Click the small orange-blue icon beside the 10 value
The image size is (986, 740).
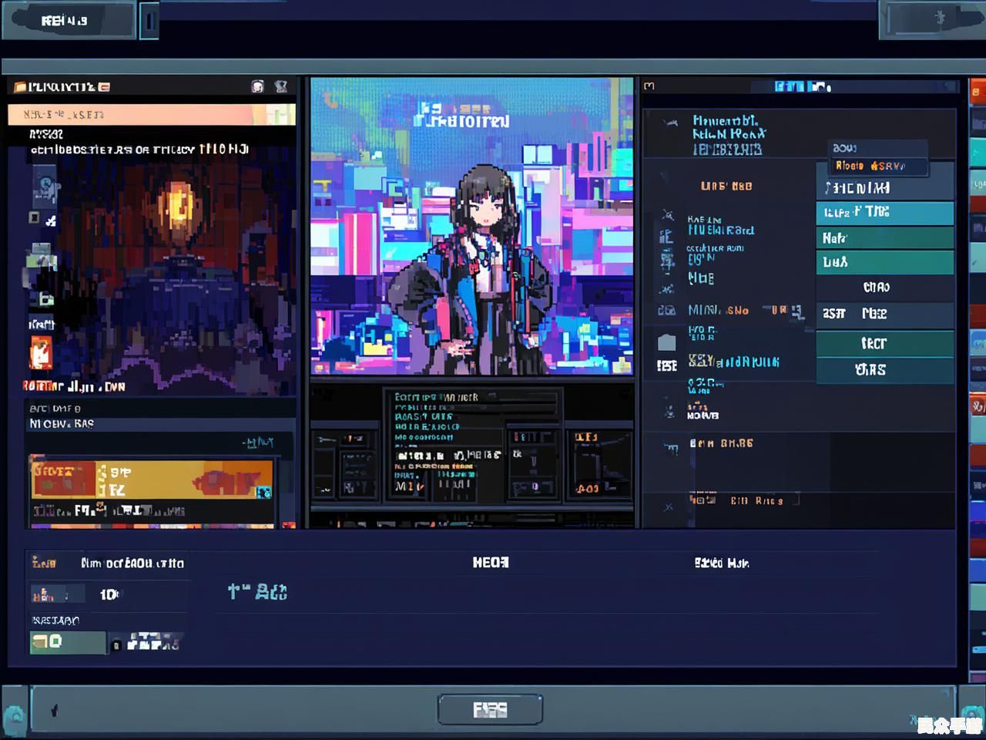43,594
